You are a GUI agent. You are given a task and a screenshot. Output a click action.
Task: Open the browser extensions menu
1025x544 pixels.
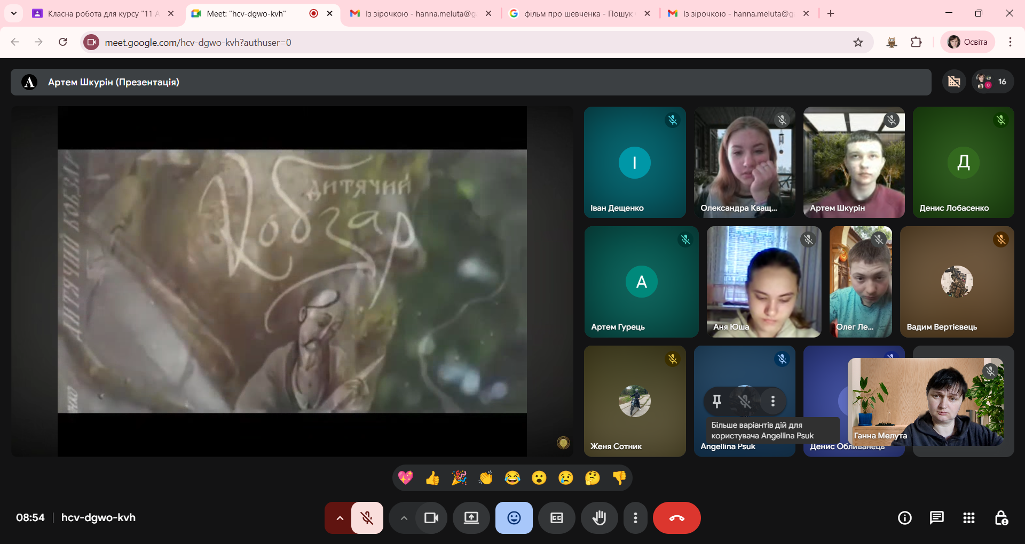pos(916,42)
